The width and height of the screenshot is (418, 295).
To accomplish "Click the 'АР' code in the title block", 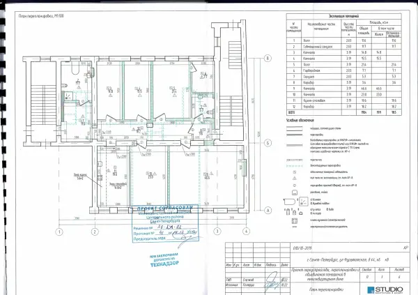I will pyautogui.click(x=405, y=248).
